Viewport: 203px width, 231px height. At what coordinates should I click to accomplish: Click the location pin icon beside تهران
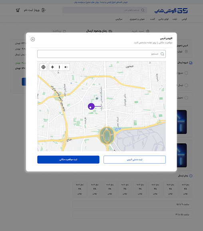[186, 51]
